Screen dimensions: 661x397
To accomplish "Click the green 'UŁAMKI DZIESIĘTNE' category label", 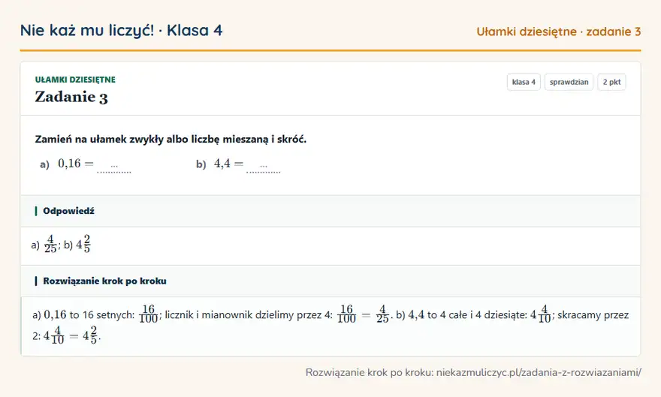I will (75, 80).
